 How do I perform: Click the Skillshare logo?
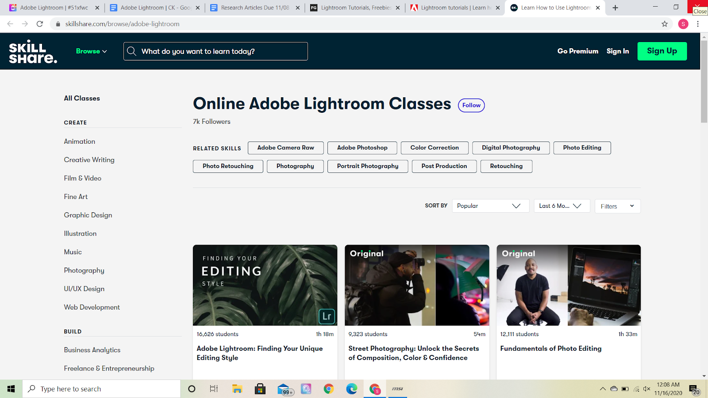[33, 52]
